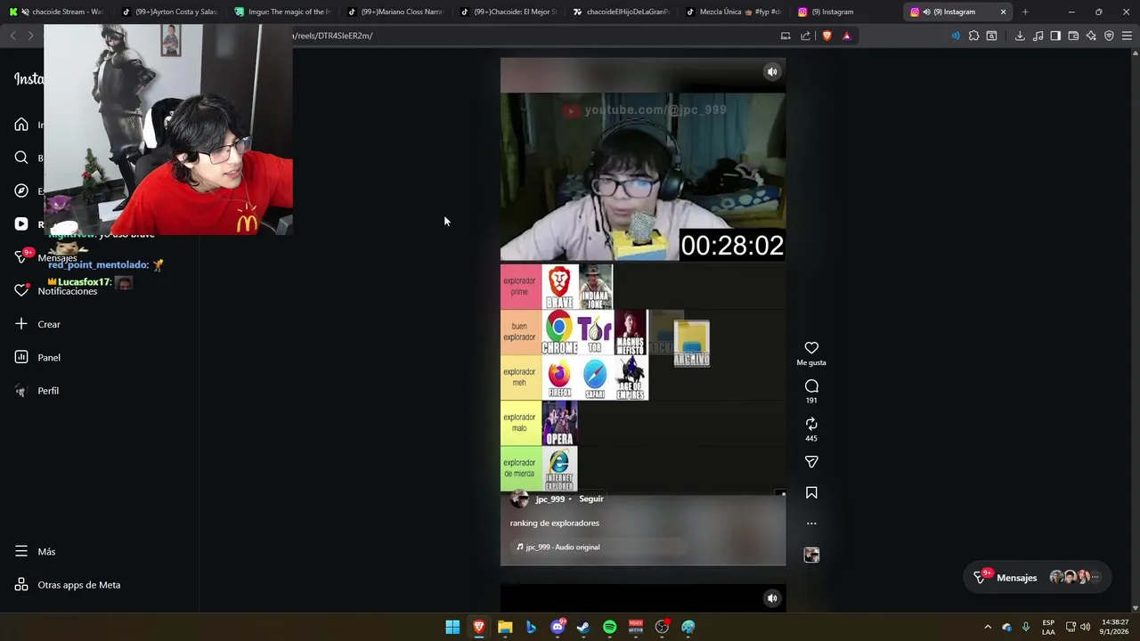Show hidden system tray icons

987,627
